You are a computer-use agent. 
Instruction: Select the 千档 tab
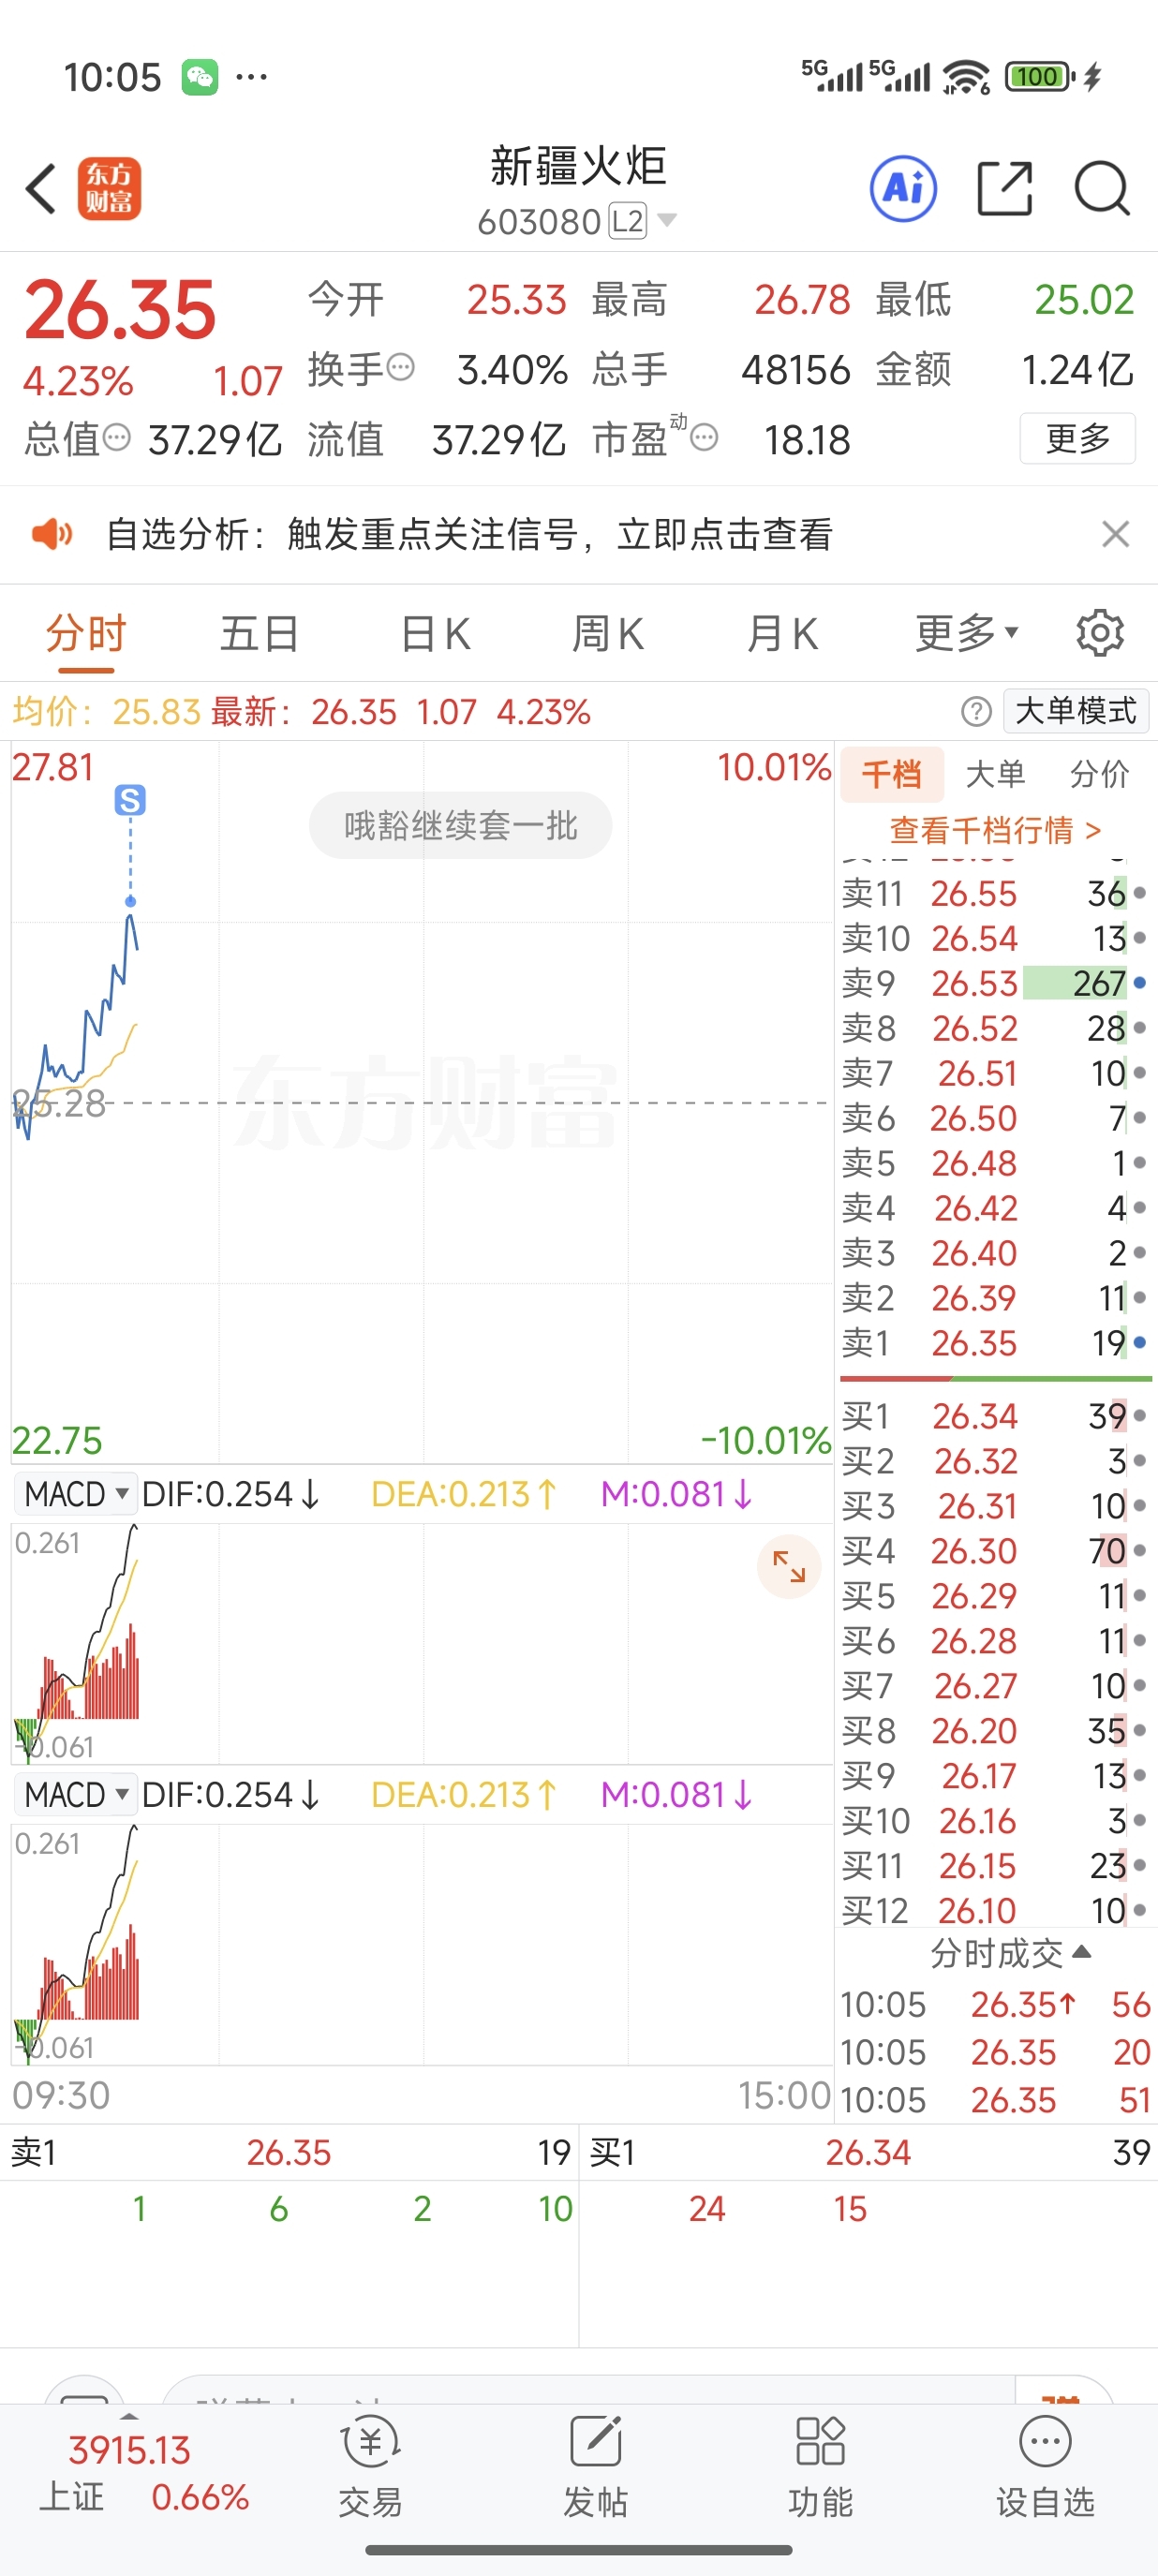892,773
